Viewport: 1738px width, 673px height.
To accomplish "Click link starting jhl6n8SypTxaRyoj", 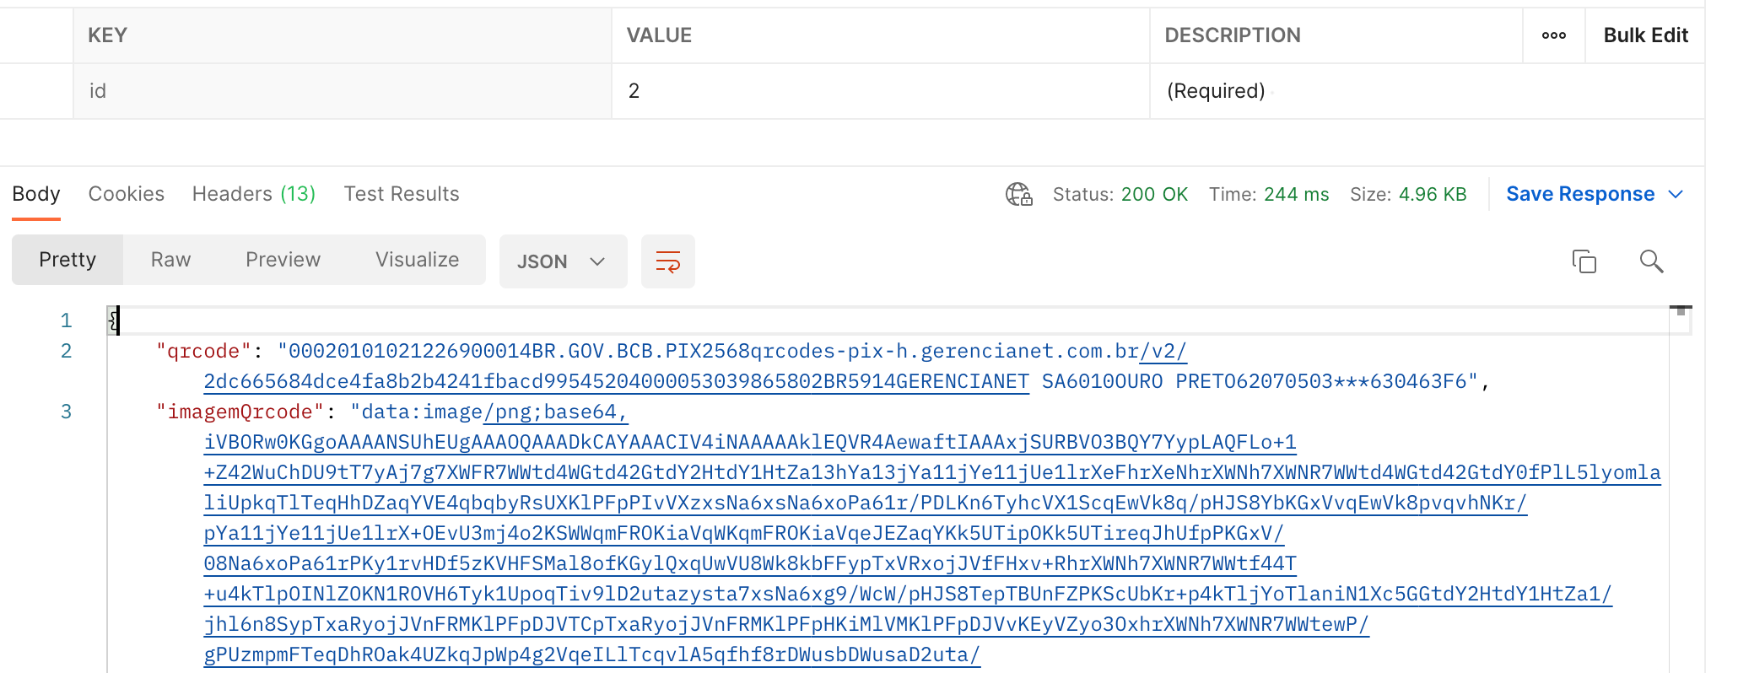I will 786,624.
